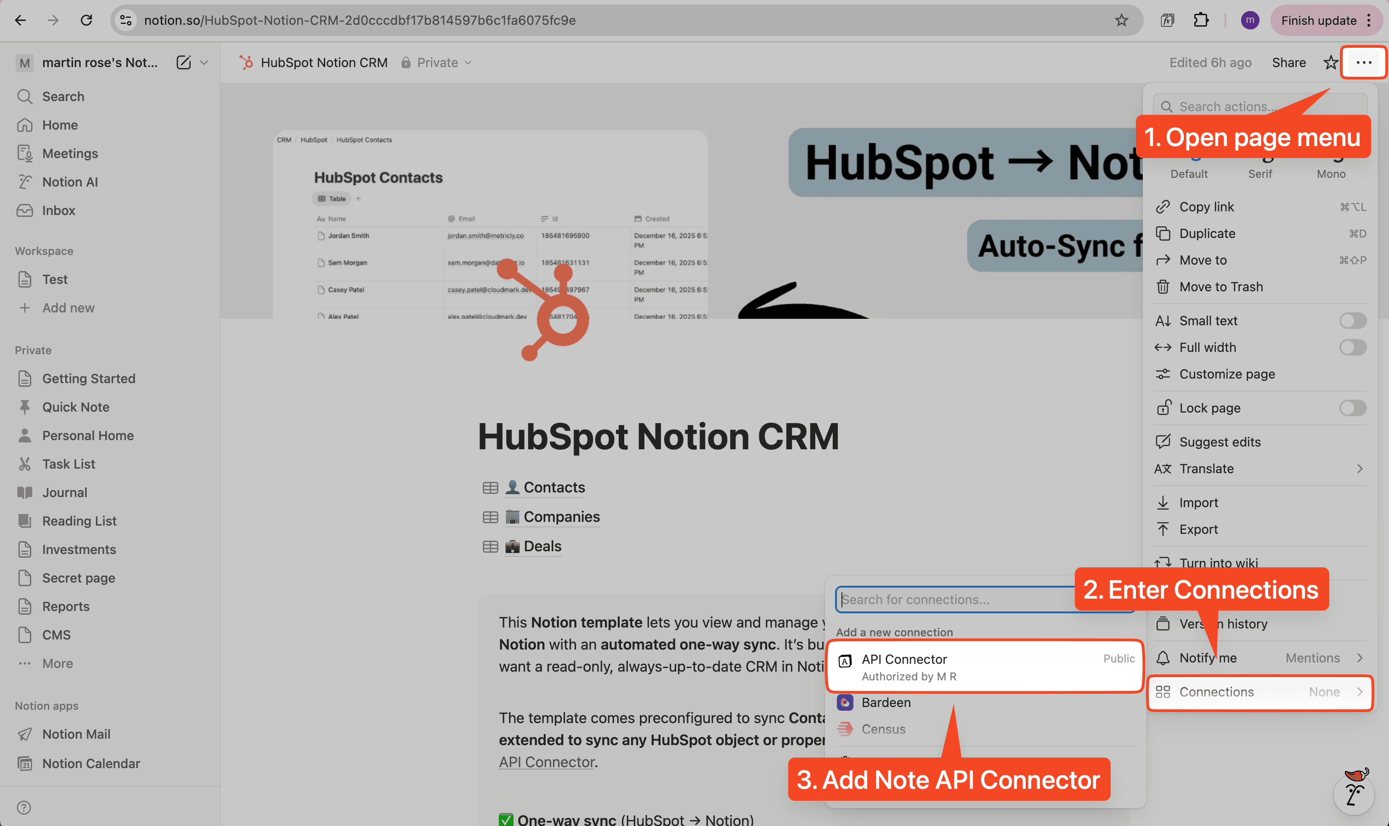Viewport: 1389px width, 826px height.
Task: Turn on Lock page
Action: click(1352, 407)
